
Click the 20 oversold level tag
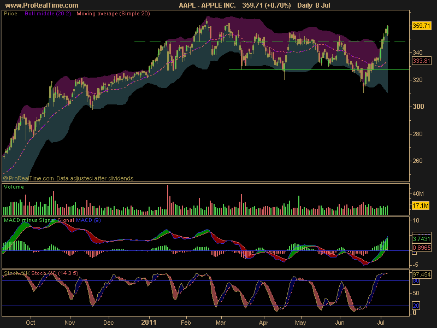(x=416, y=306)
